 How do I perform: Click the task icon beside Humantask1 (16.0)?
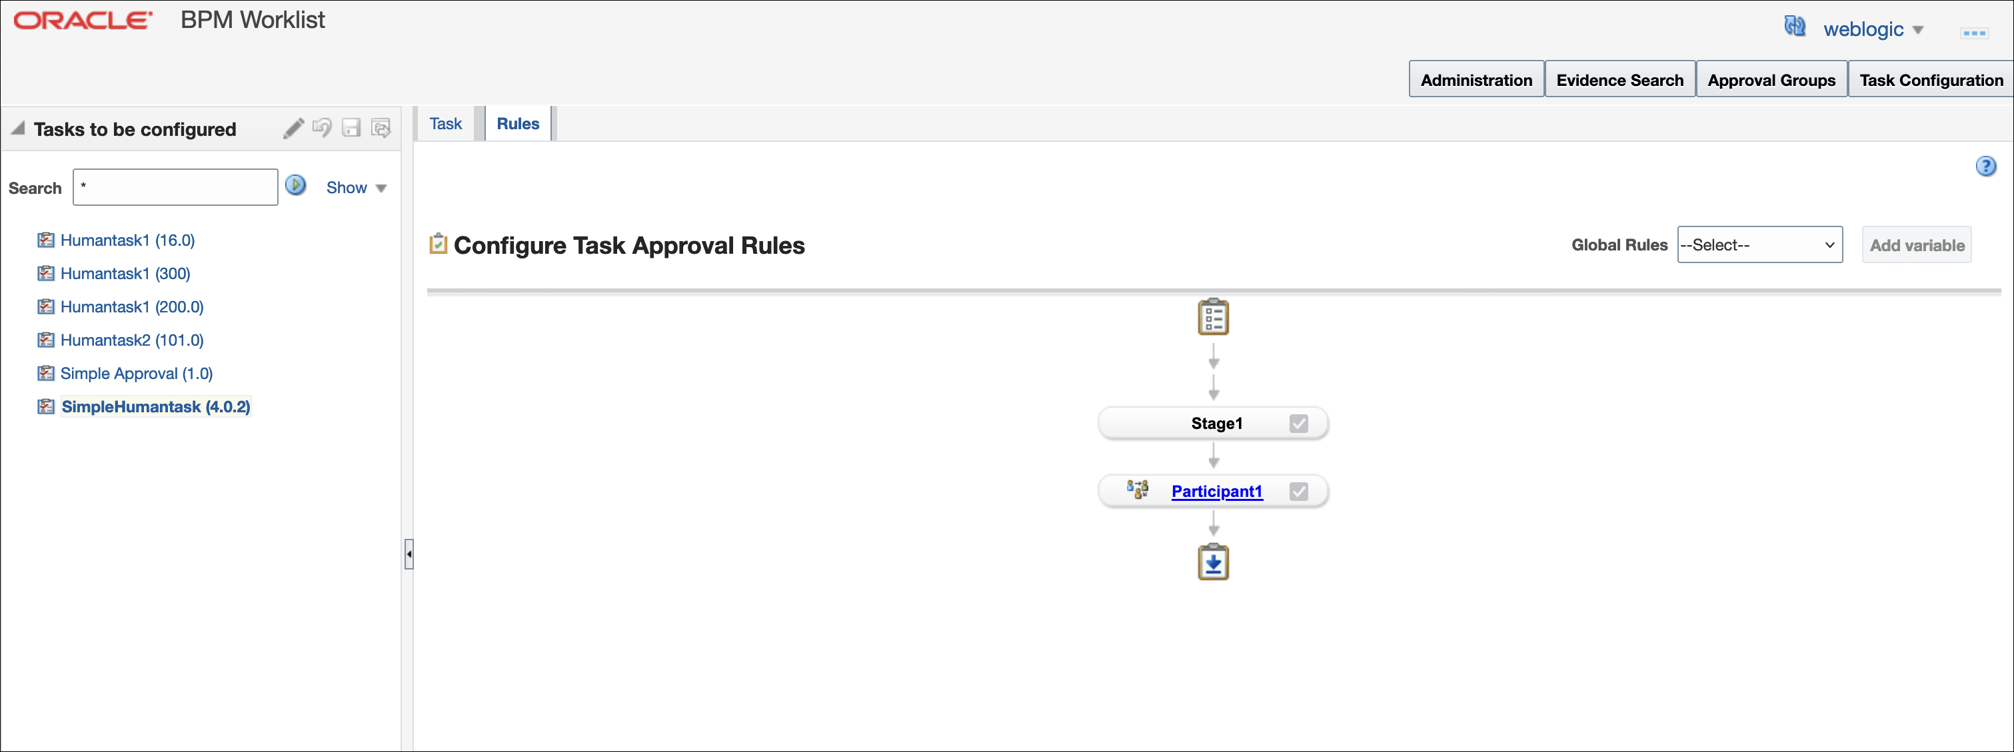46,240
